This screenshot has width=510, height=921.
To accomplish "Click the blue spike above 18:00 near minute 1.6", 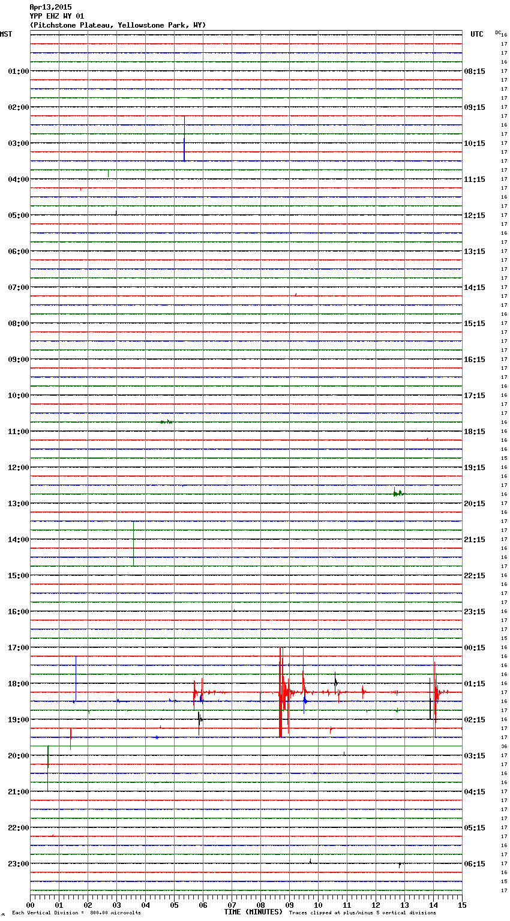I will [76, 678].
